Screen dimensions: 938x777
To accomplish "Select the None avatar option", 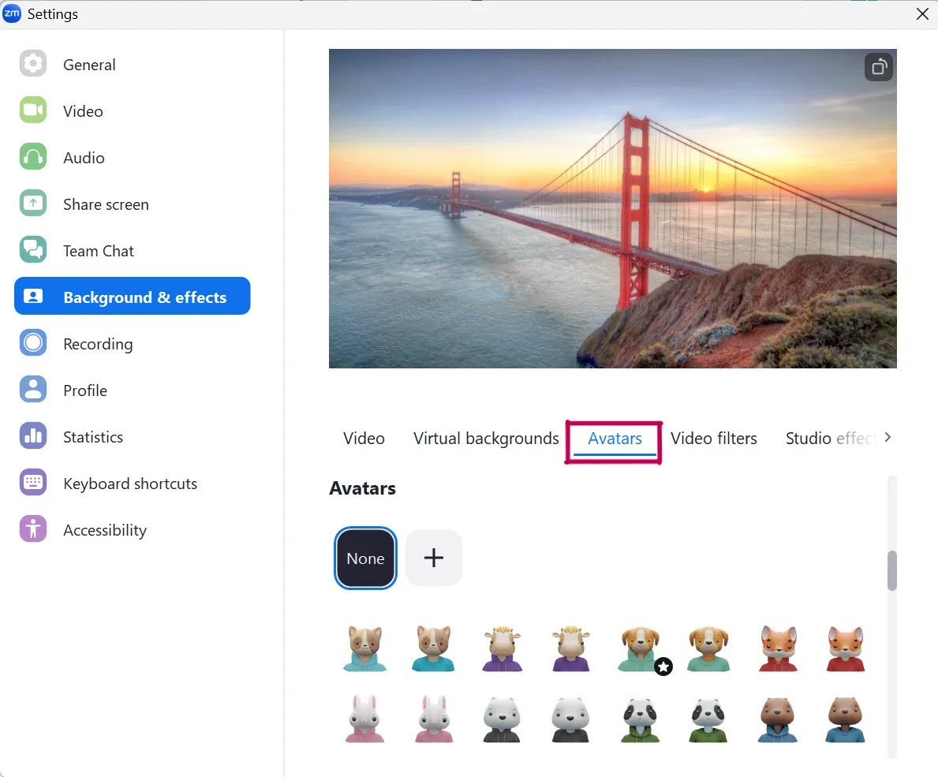I will point(365,558).
